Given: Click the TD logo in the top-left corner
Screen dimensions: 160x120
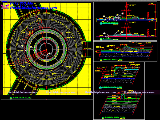Looking at the screenshot, I should click(5, 5).
